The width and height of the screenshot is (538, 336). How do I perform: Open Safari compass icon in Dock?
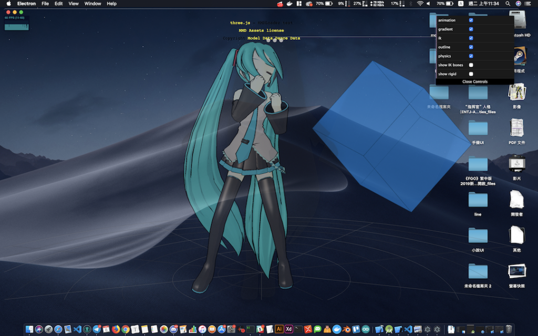pos(58,329)
